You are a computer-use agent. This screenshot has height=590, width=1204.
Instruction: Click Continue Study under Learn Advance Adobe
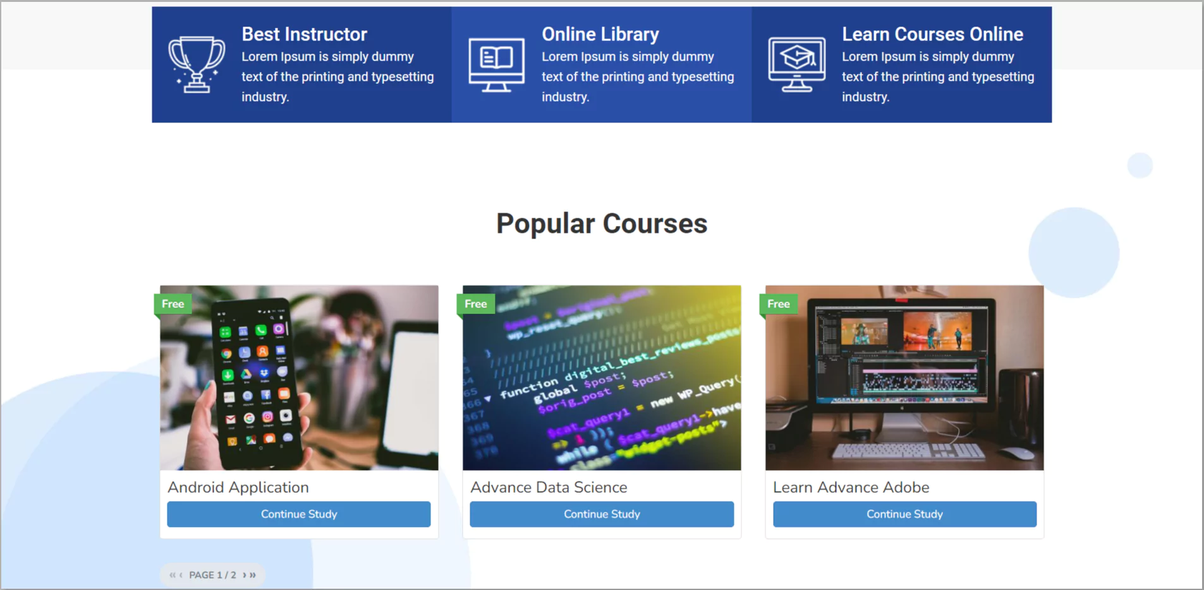[x=904, y=514]
